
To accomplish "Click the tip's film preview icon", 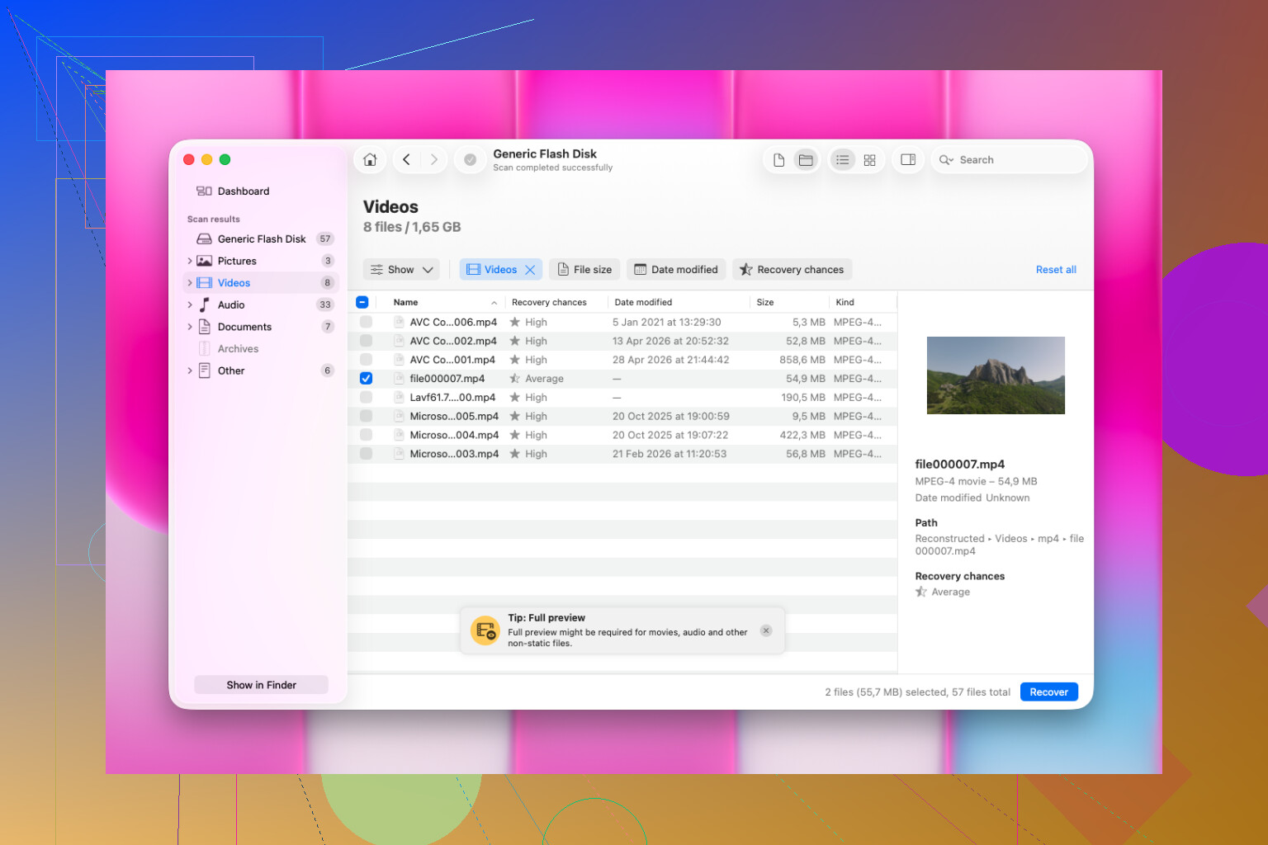I will coord(485,630).
